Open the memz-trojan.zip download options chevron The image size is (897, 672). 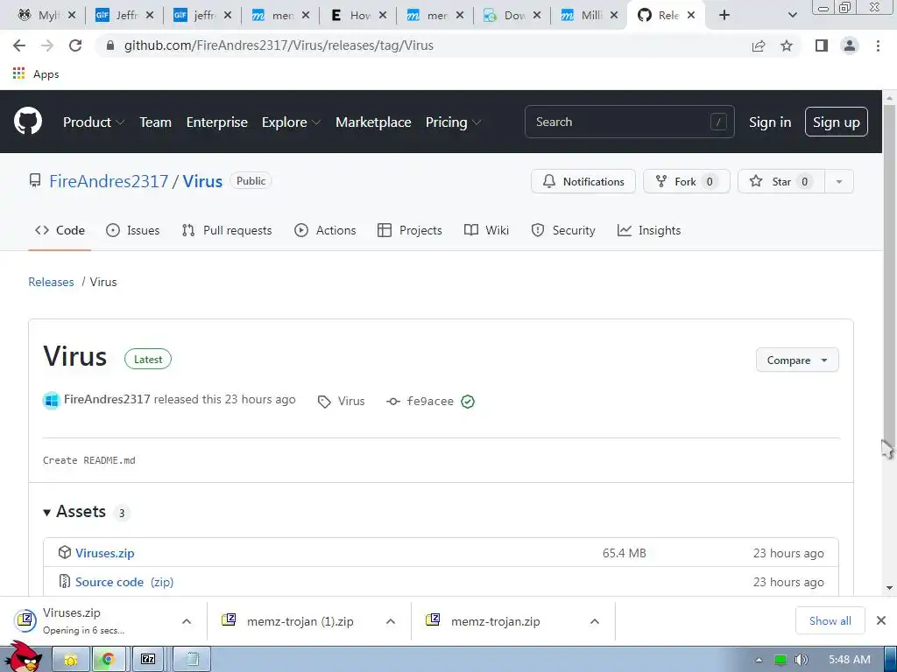pos(595,621)
